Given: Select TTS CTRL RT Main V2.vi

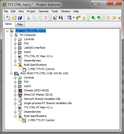Looking at the screenshot, I should click(x=38, y=107).
